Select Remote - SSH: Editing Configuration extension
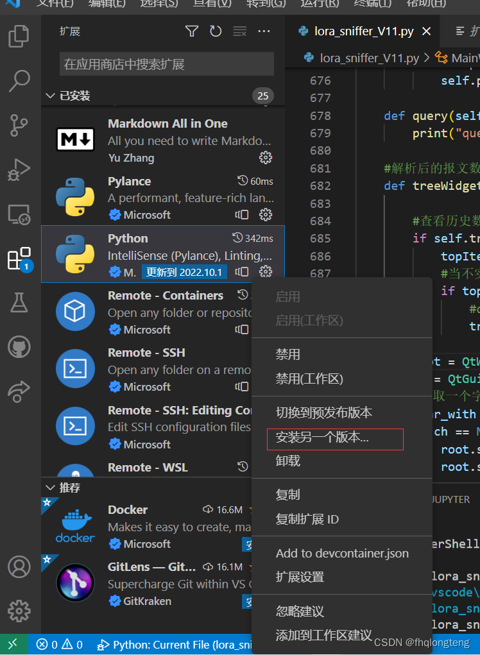The height and width of the screenshot is (655, 480). click(x=147, y=426)
